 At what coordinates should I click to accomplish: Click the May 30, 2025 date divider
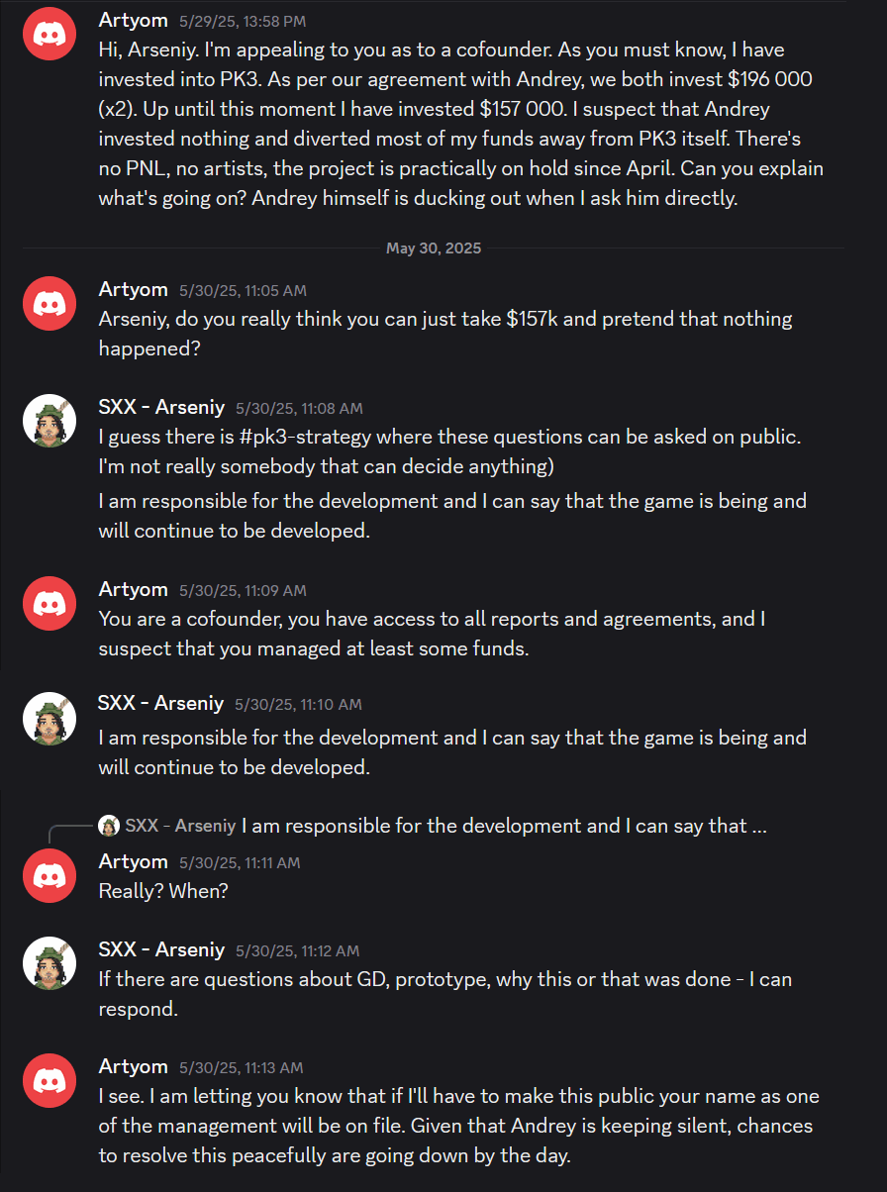pos(434,248)
